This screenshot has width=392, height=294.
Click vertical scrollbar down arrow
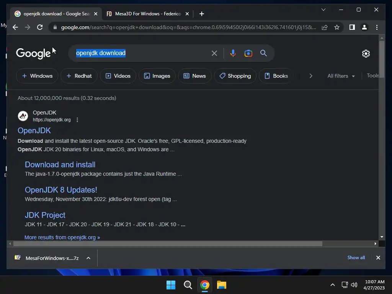[x=382, y=237]
